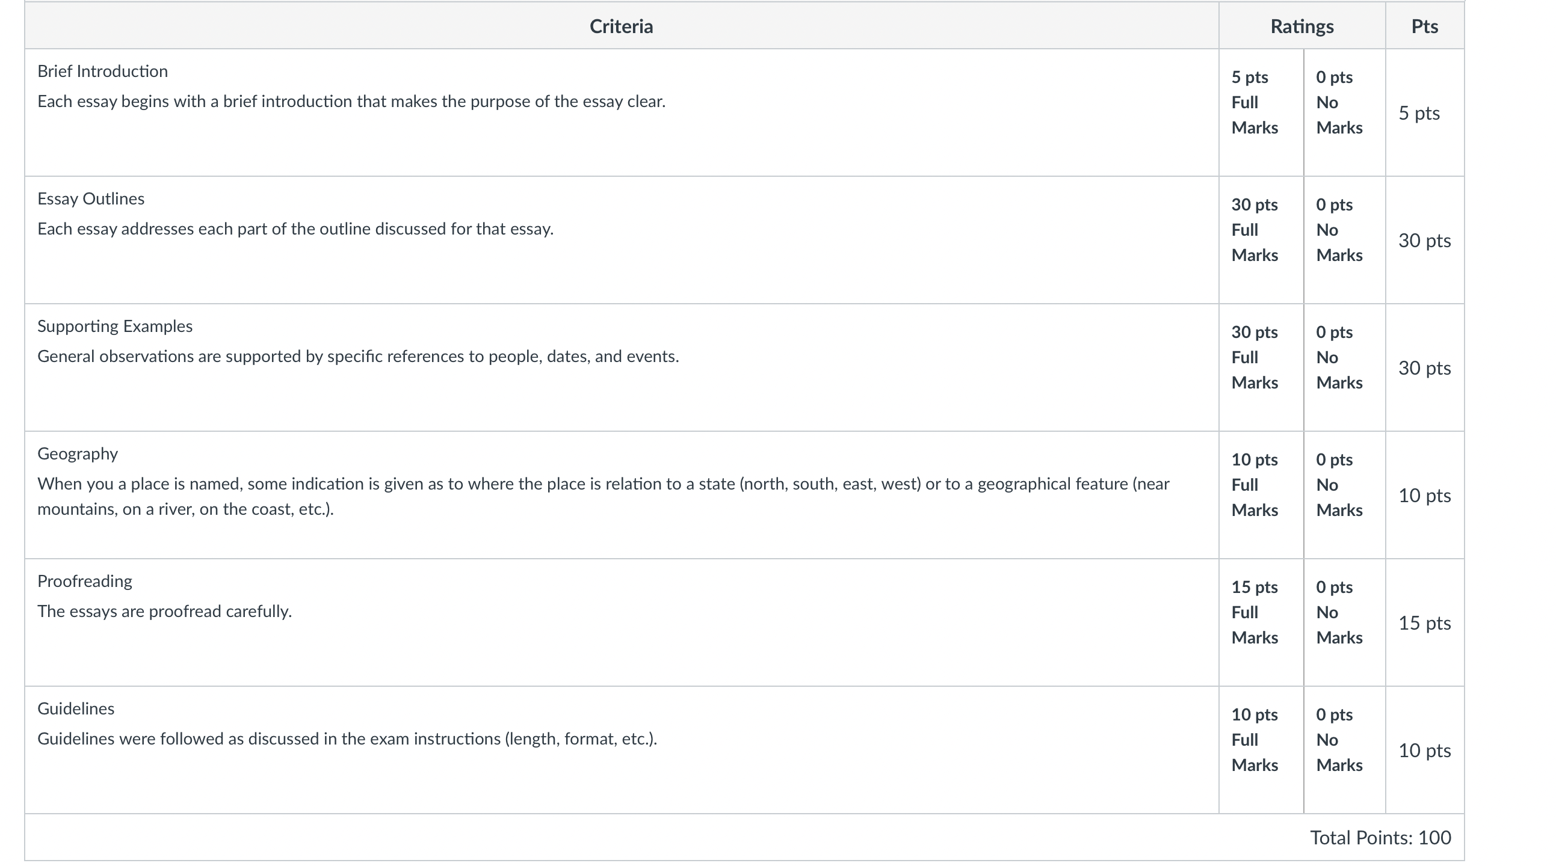The image size is (1556, 866).
Task: Click the Criteria column header
Action: tap(621, 26)
